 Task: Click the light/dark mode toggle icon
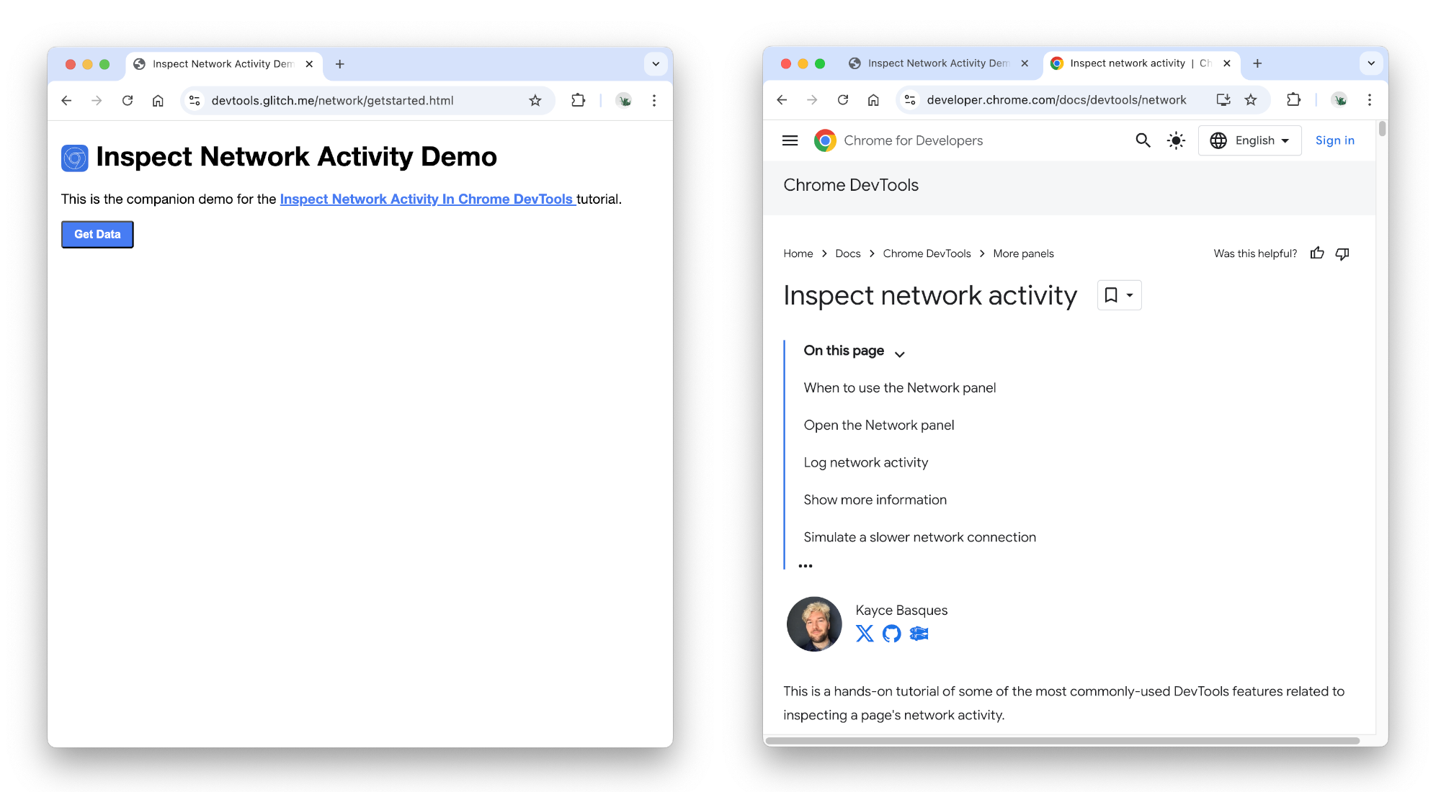point(1176,140)
